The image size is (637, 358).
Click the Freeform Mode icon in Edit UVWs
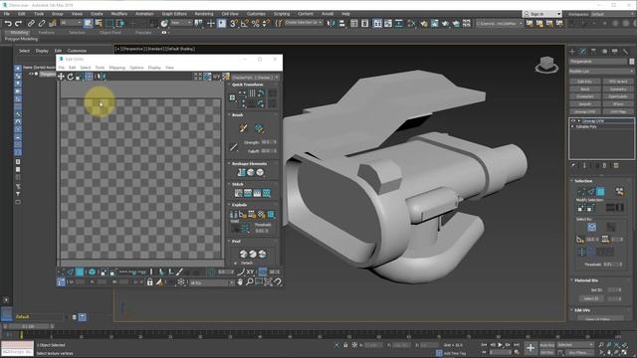click(x=89, y=77)
